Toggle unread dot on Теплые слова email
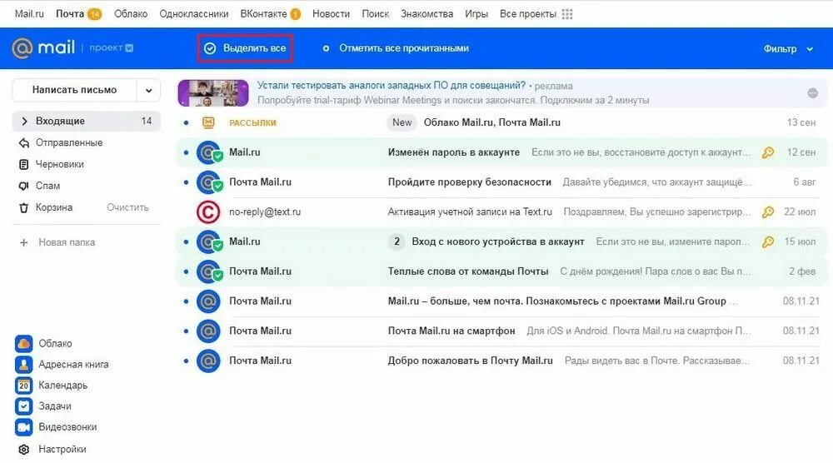Viewport: 833px width, 463px height. click(x=186, y=271)
